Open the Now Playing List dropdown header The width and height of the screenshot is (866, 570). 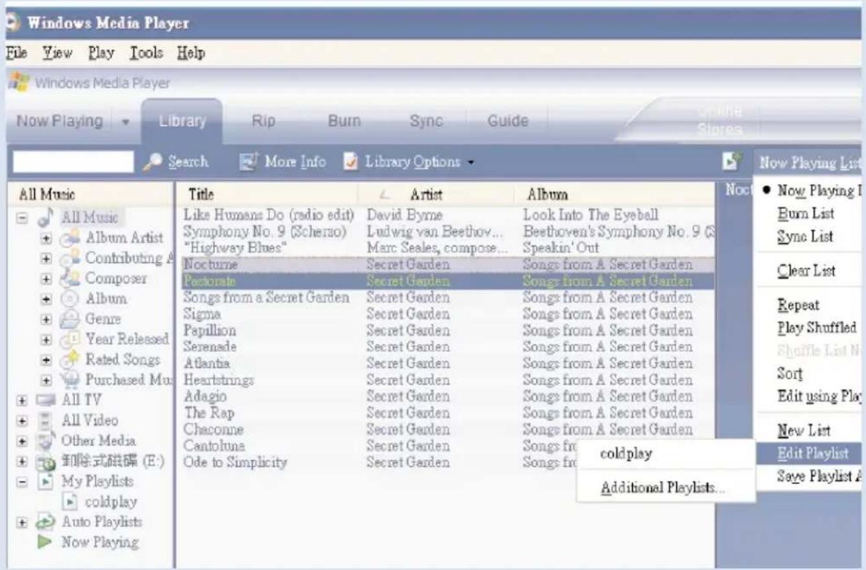[x=810, y=162]
